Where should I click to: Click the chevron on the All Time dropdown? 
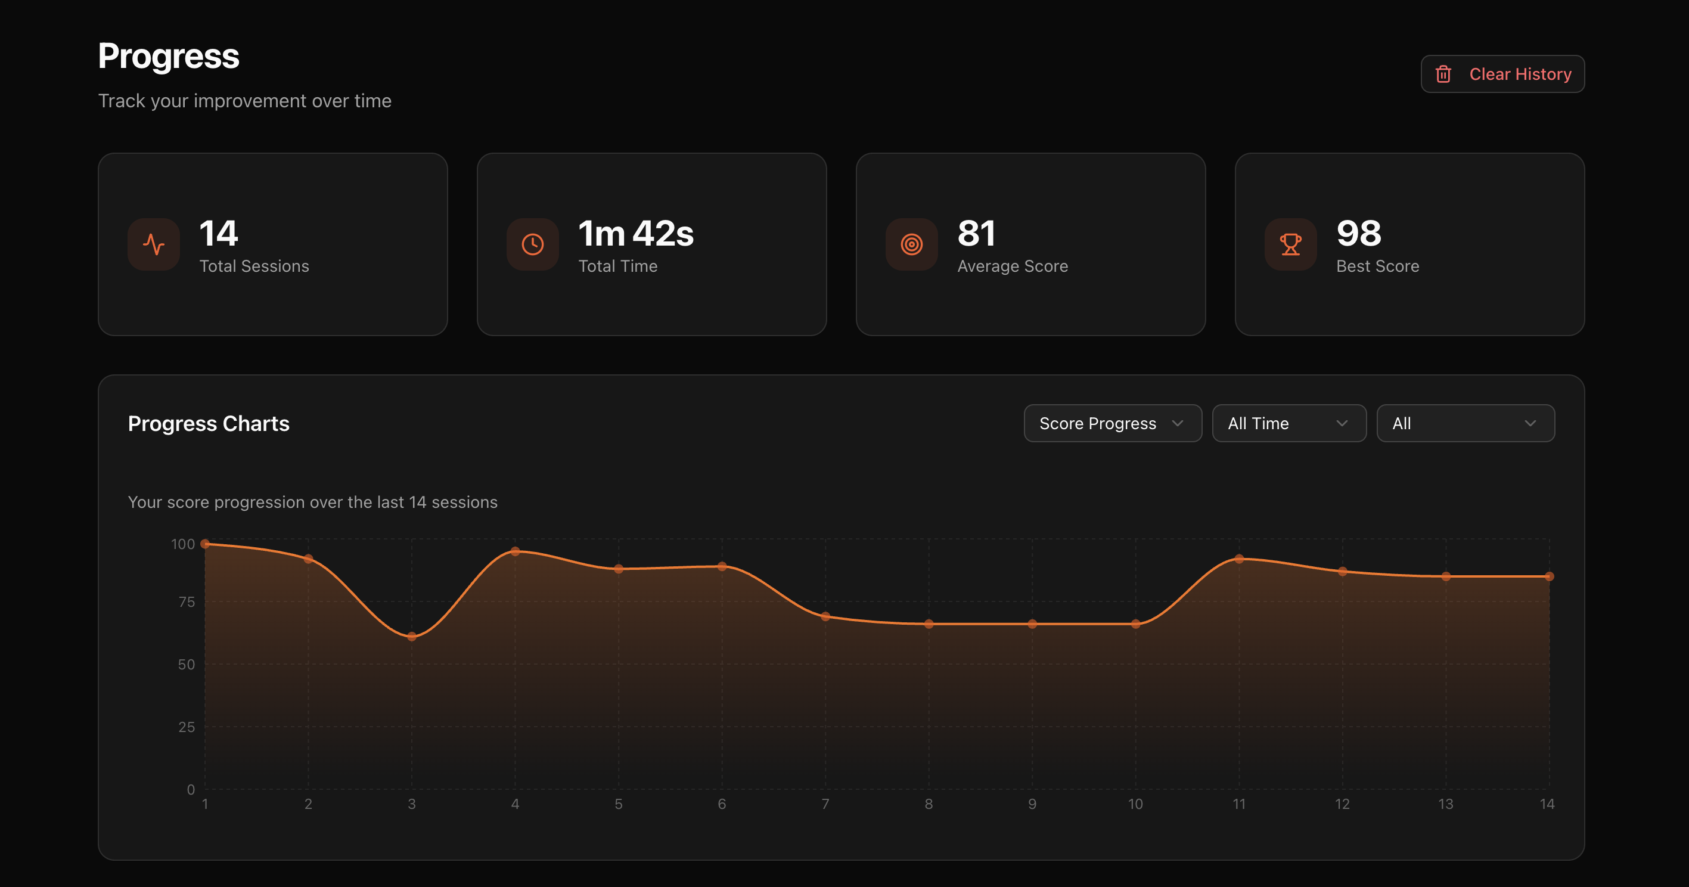click(x=1343, y=423)
